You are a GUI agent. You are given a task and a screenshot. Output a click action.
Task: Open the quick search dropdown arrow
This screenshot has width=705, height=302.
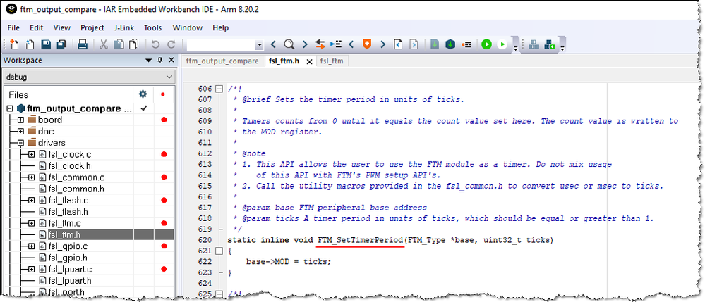(x=259, y=45)
